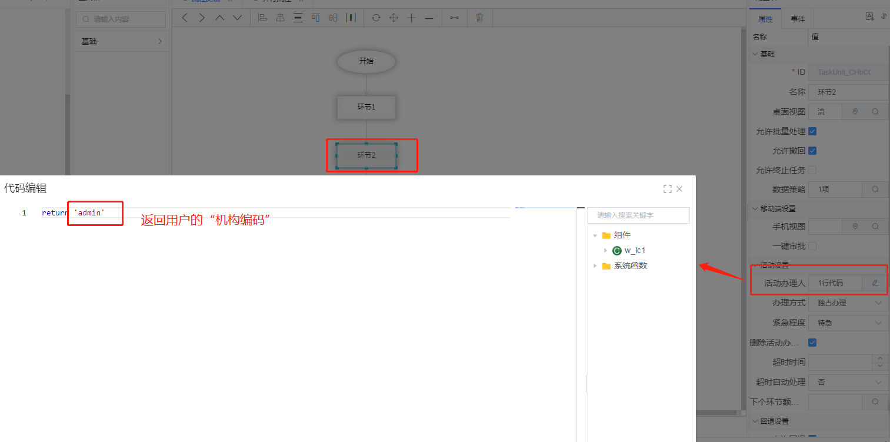Click the keyword search field in the code editor
This screenshot has height=442, width=890.
tap(638, 215)
